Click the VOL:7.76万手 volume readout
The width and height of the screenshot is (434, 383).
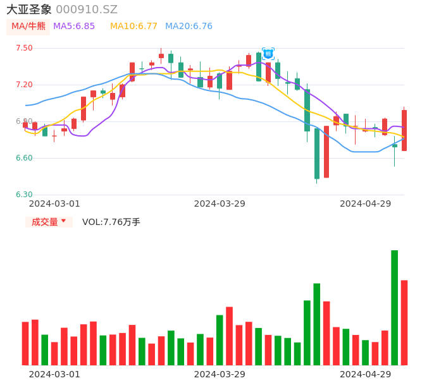(111, 222)
